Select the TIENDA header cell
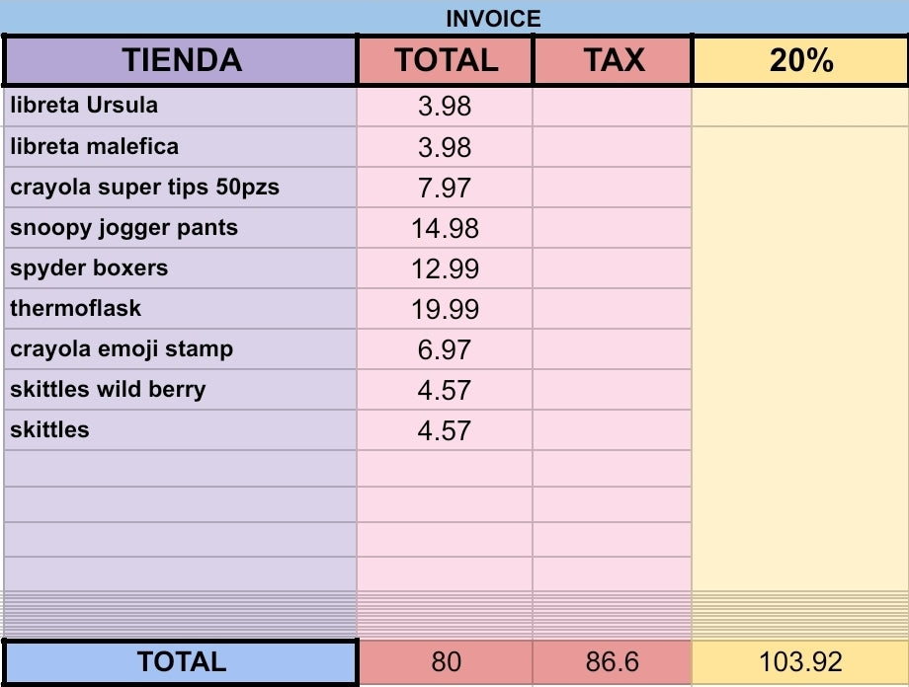This screenshot has width=909, height=687. coord(181,60)
